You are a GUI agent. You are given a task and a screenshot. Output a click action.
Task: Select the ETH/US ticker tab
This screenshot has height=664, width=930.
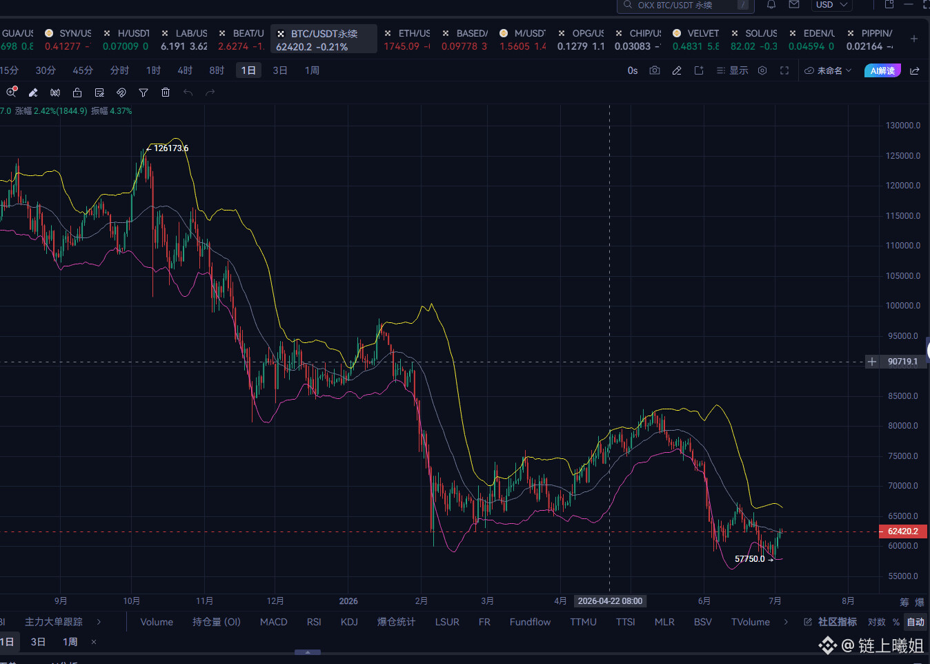[407, 39]
